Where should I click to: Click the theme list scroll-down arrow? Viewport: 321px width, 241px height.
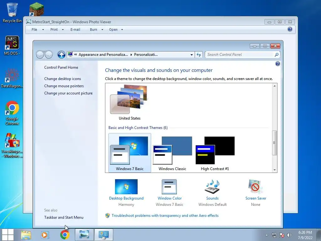coord(275,170)
